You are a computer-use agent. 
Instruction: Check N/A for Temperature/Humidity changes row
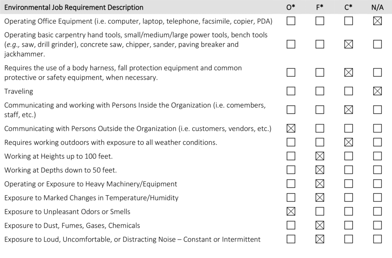click(377, 198)
